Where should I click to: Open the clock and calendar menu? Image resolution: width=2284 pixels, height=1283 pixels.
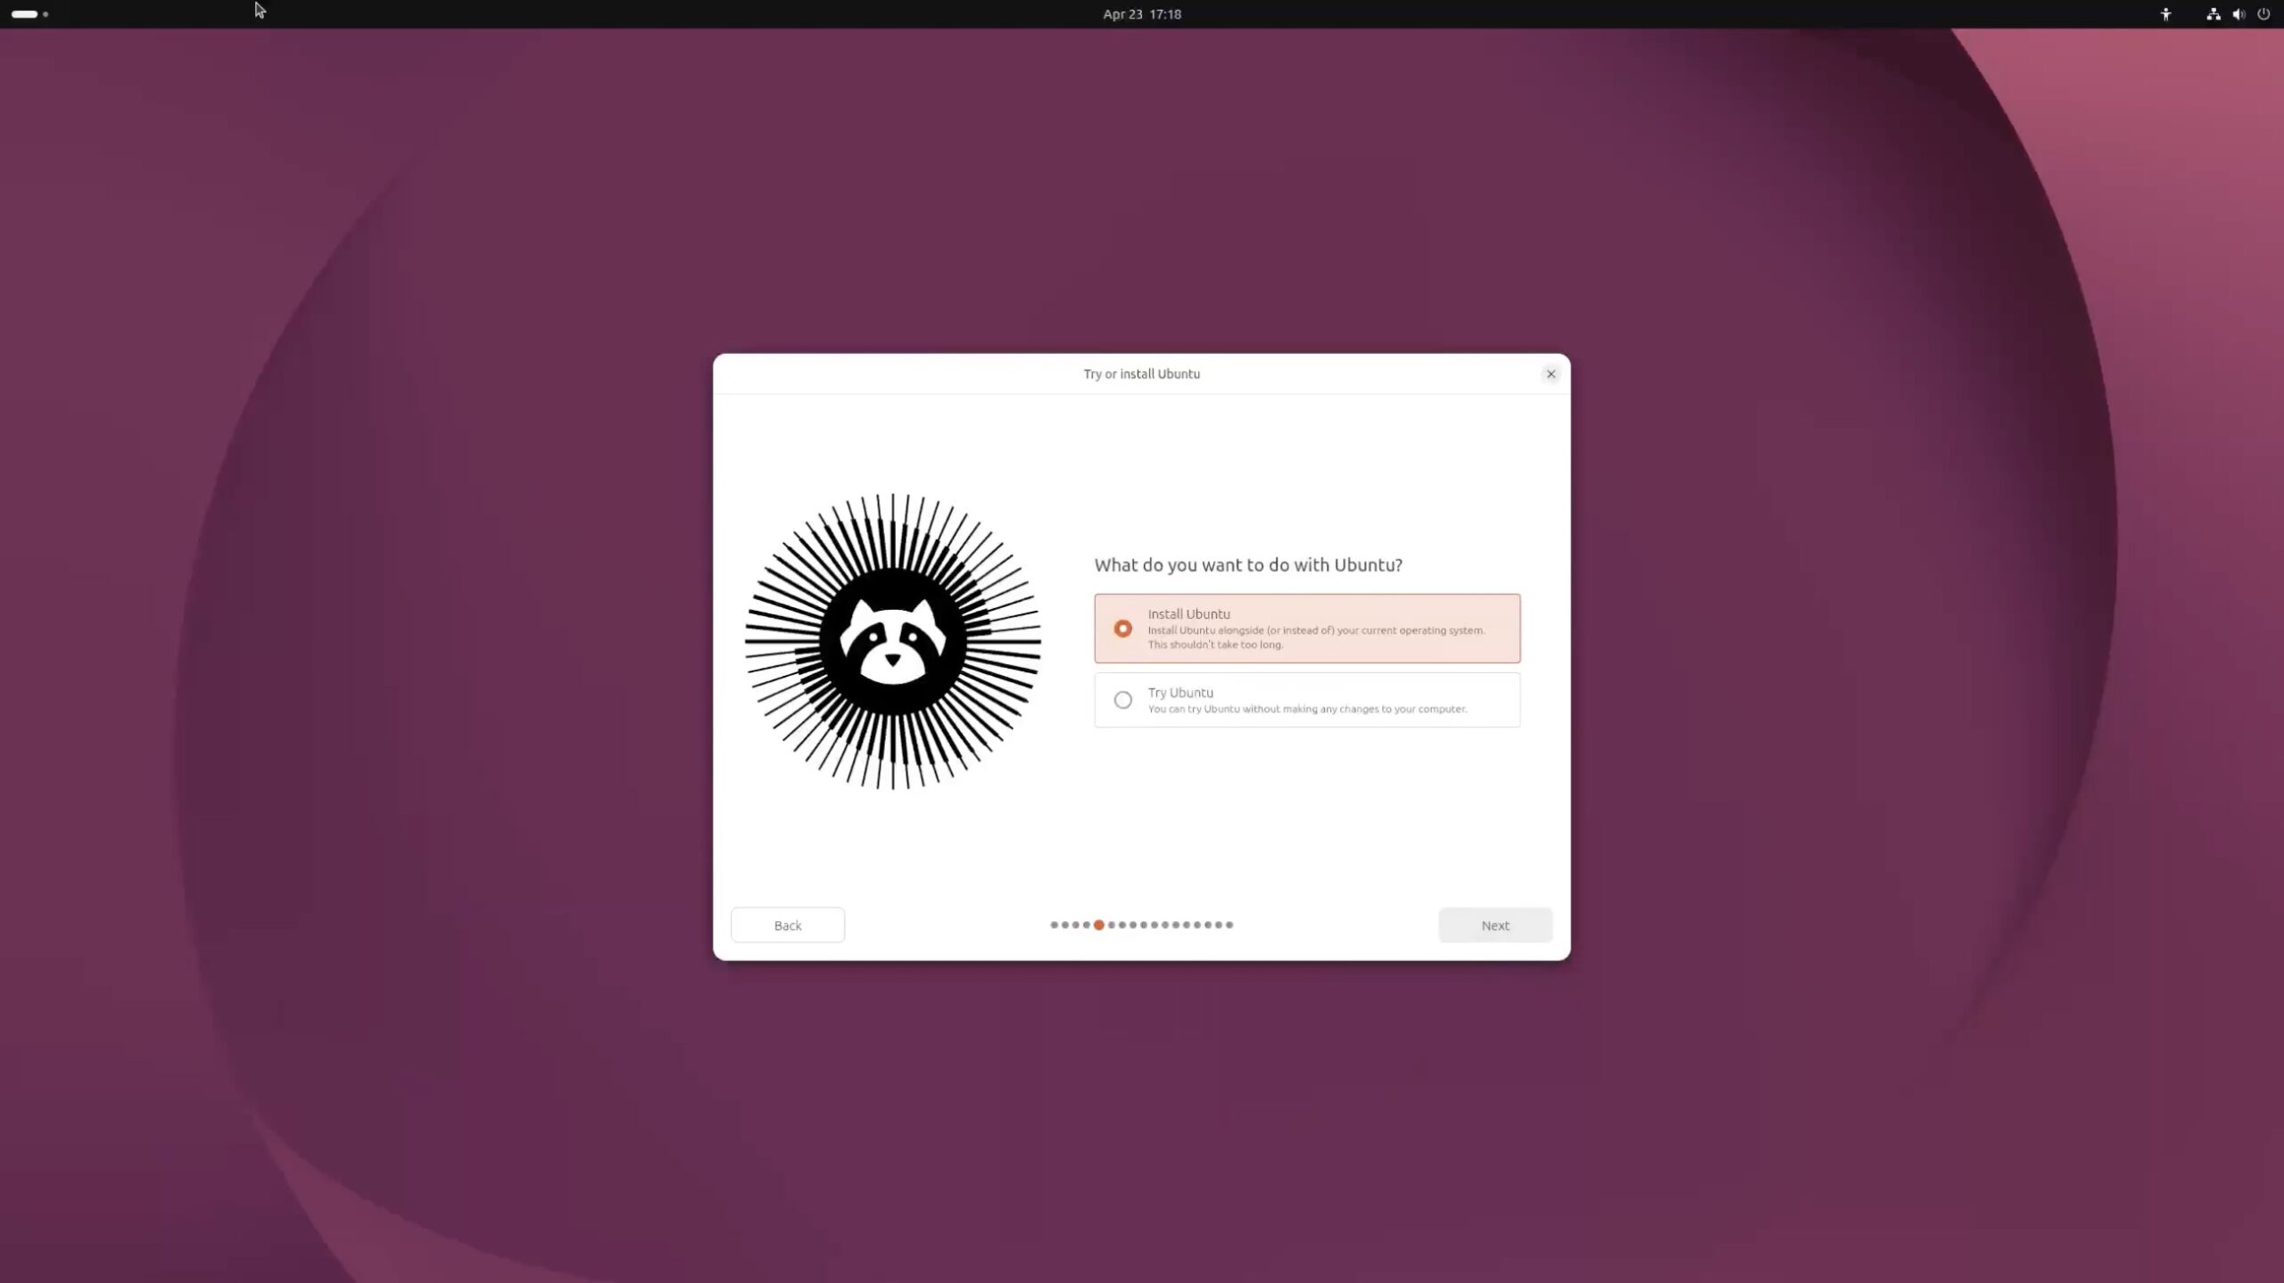1141,14
